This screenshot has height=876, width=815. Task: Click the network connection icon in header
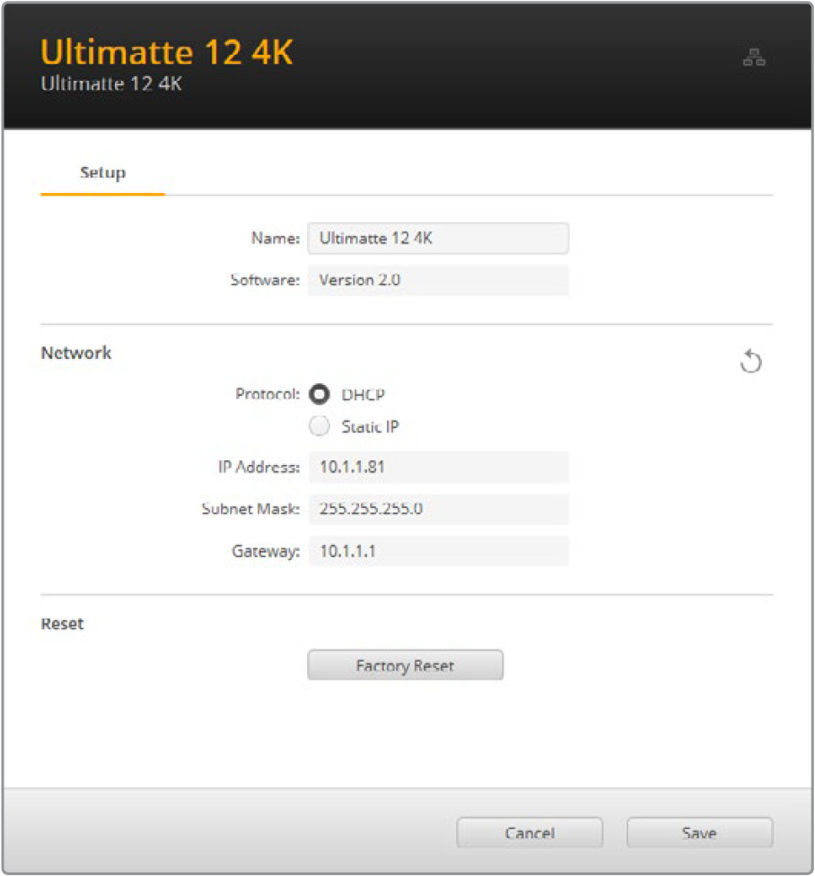[753, 59]
